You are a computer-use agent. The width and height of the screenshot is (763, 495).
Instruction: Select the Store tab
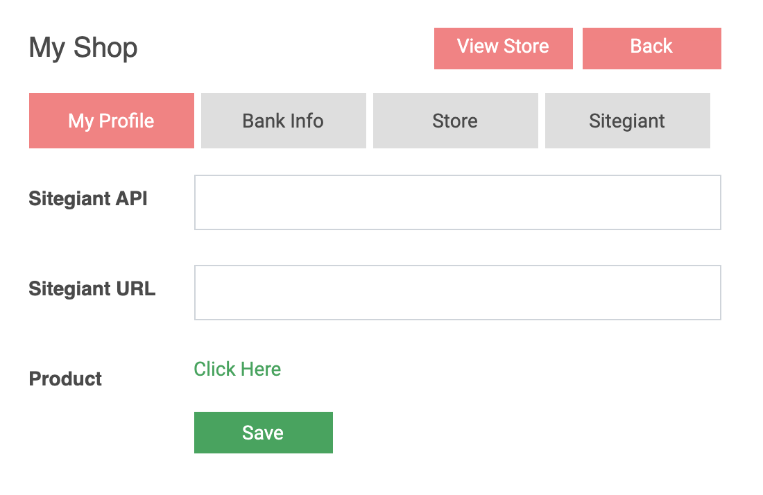456,121
